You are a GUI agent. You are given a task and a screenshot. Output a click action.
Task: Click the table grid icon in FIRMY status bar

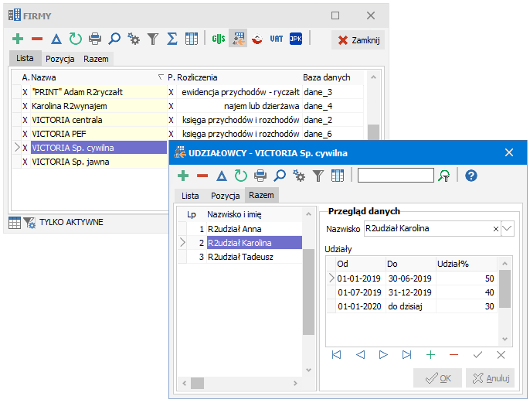15,223
